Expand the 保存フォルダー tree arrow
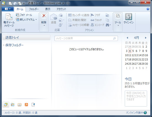The height and width of the screenshot is (117, 152). 4,45
